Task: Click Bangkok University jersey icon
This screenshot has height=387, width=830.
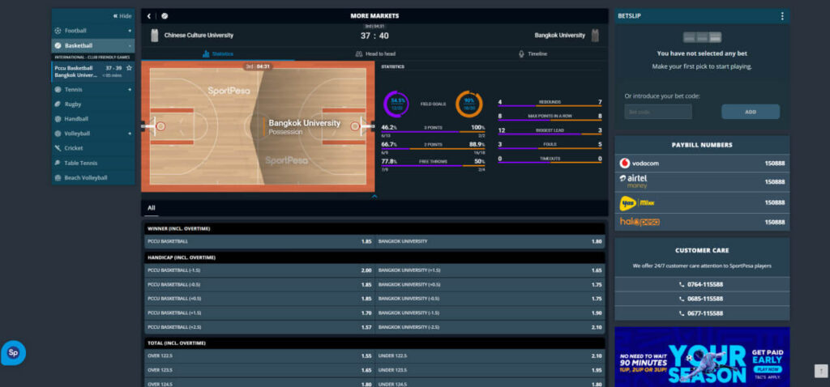Action: [x=595, y=36]
